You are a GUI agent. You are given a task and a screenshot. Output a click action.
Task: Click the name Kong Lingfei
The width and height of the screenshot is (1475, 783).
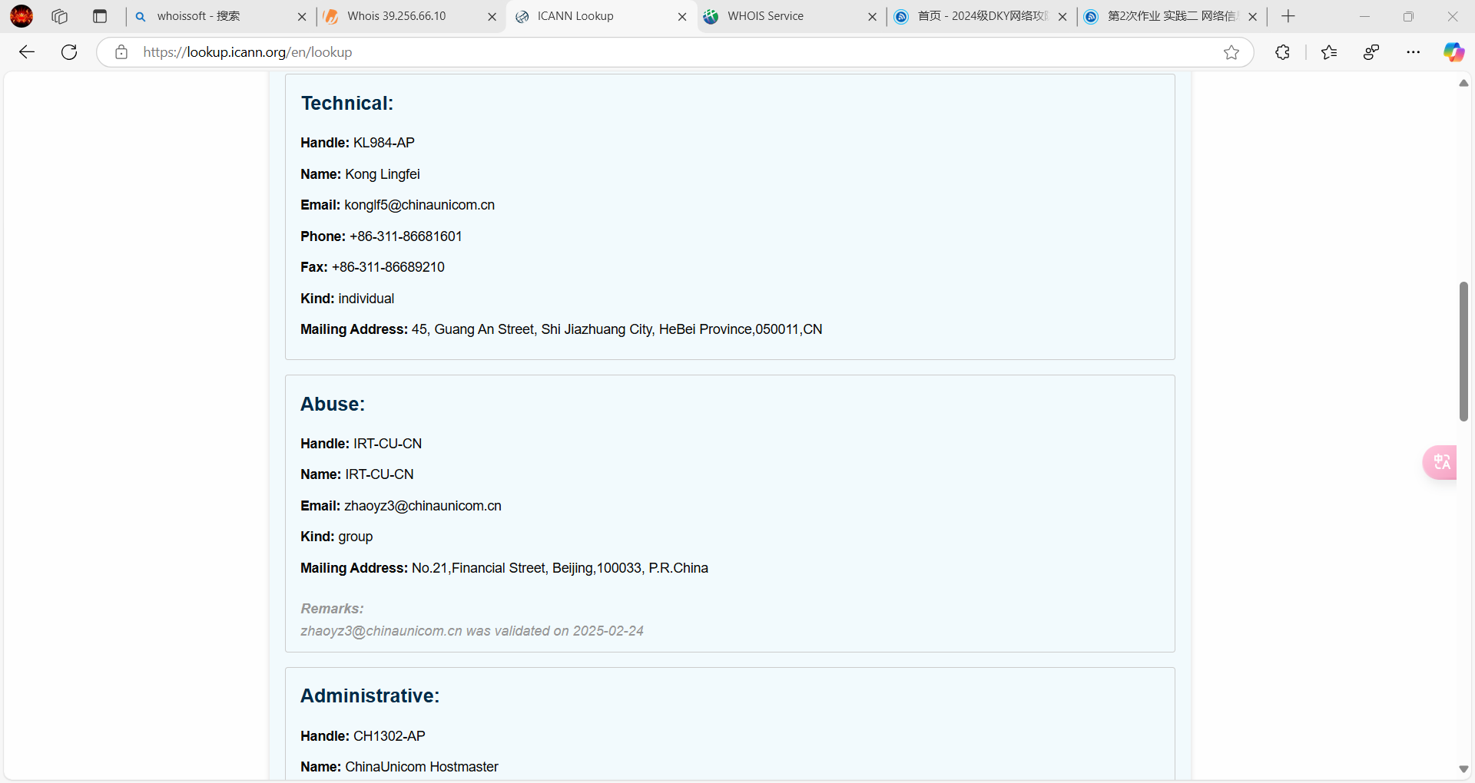(383, 174)
